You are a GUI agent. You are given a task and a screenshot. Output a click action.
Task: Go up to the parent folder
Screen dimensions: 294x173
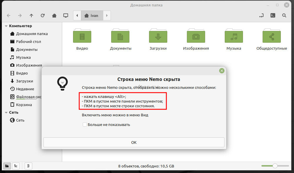pyautogui.click(x=31, y=15)
